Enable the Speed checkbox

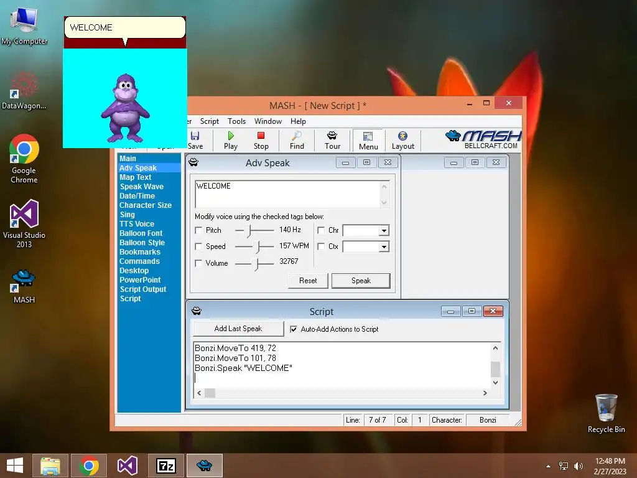(198, 246)
